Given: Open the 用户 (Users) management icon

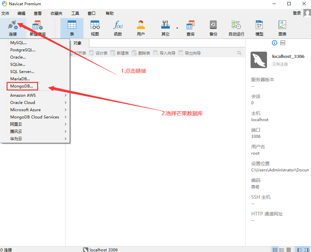Looking at the screenshot, I should (141, 27).
